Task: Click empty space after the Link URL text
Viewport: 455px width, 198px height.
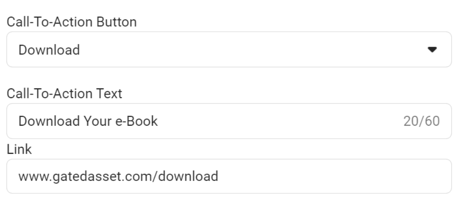Action: tap(322, 176)
